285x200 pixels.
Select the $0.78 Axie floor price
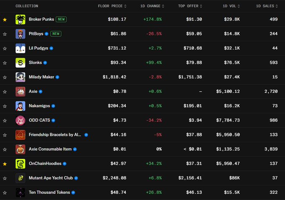[x=119, y=91]
